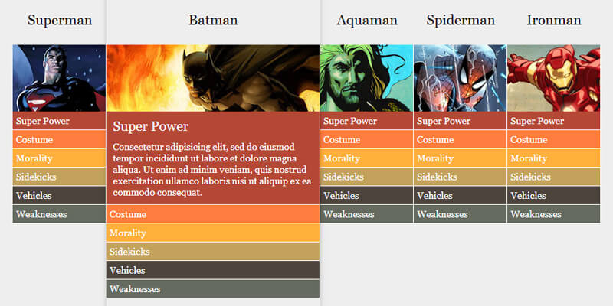Click the Superman hero image

(59, 78)
